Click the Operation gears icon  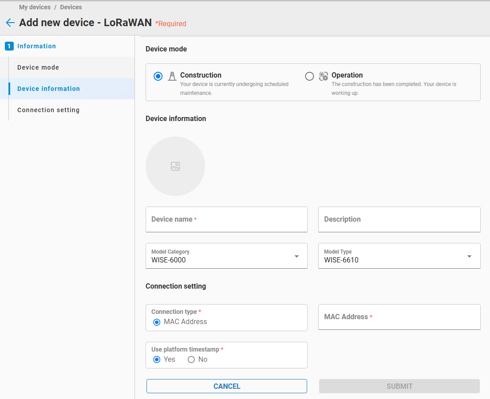[324, 76]
